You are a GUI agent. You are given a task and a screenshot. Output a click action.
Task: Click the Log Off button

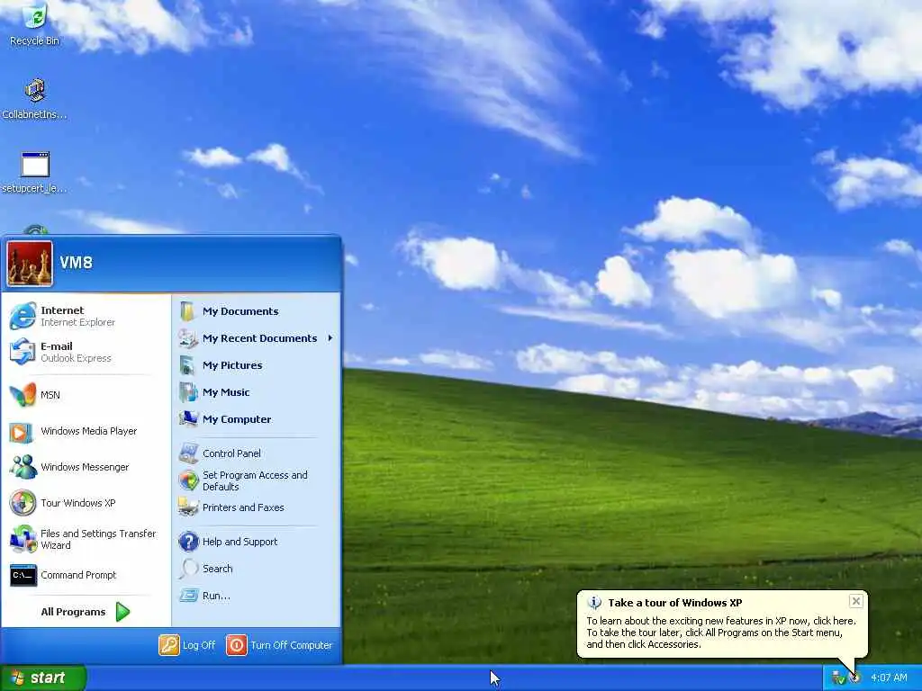coord(187,645)
